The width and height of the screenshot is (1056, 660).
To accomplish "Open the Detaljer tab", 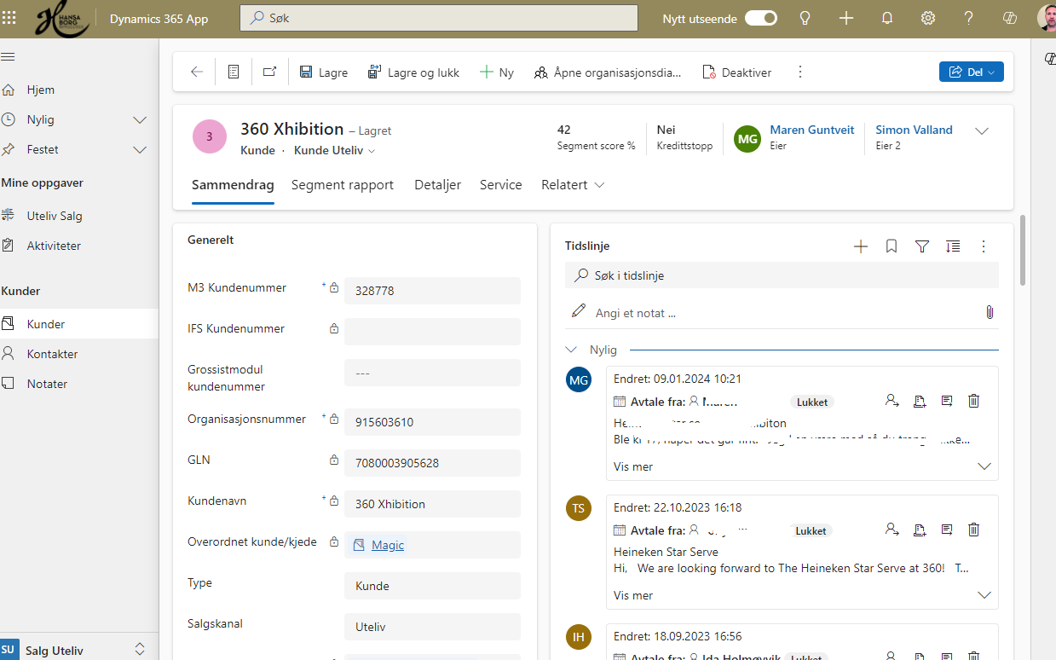I will click(437, 185).
